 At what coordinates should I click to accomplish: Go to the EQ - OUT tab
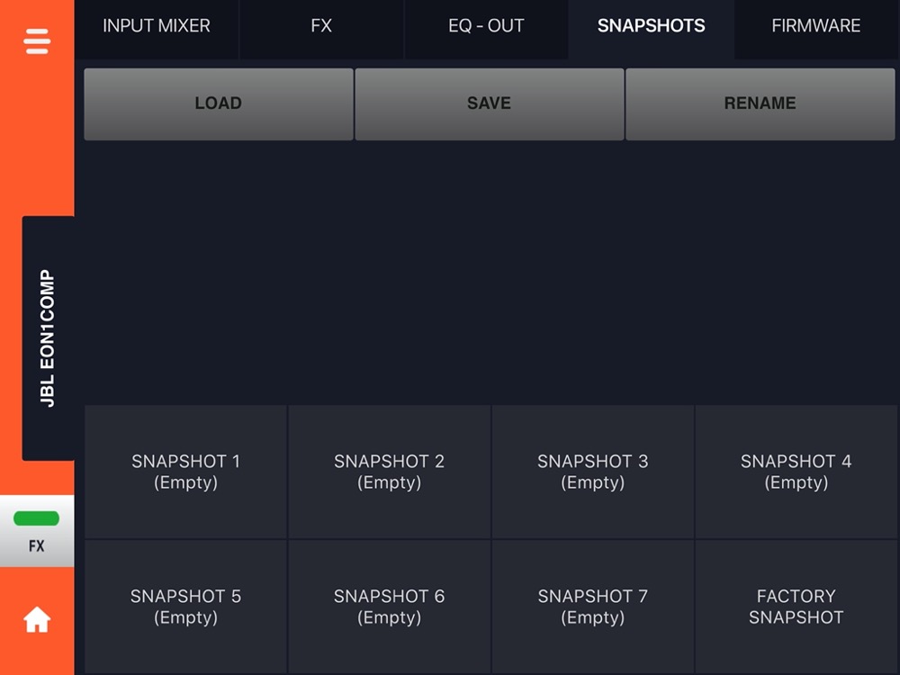[486, 26]
